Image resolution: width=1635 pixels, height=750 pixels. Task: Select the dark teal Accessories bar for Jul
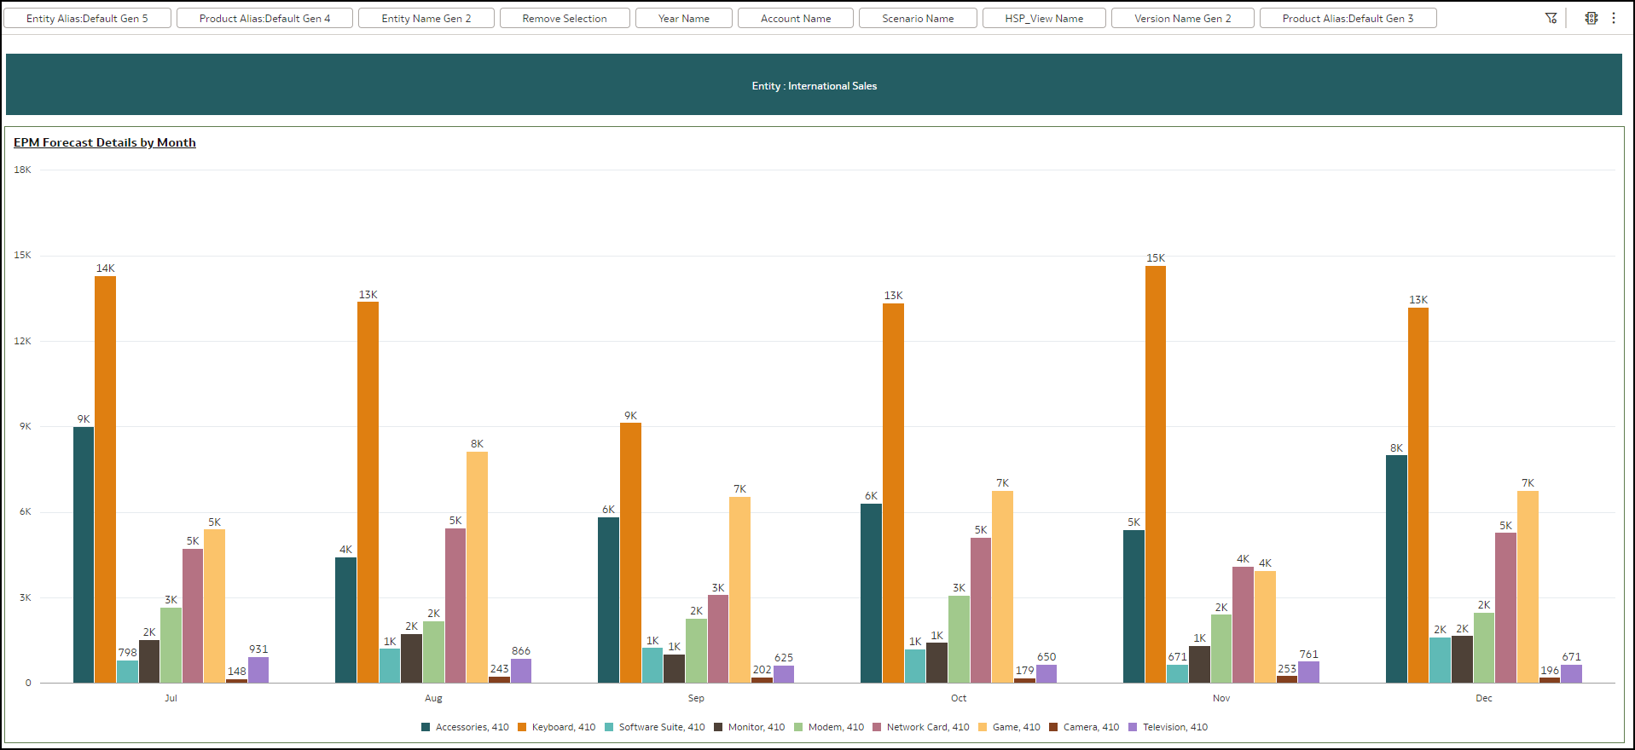(x=84, y=555)
